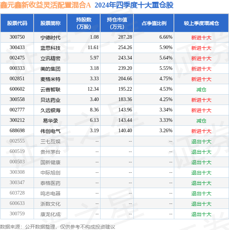229x230 pixels.
Task: Click stock name 麦格米特
Action: [x=50, y=80]
